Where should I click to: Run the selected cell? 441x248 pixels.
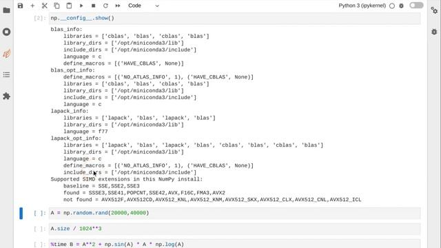coord(81,6)
